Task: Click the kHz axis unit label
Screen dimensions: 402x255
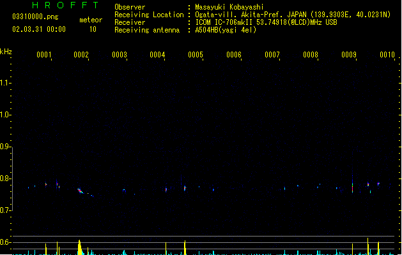Action: pyautogui.click(x=6, y=52)
